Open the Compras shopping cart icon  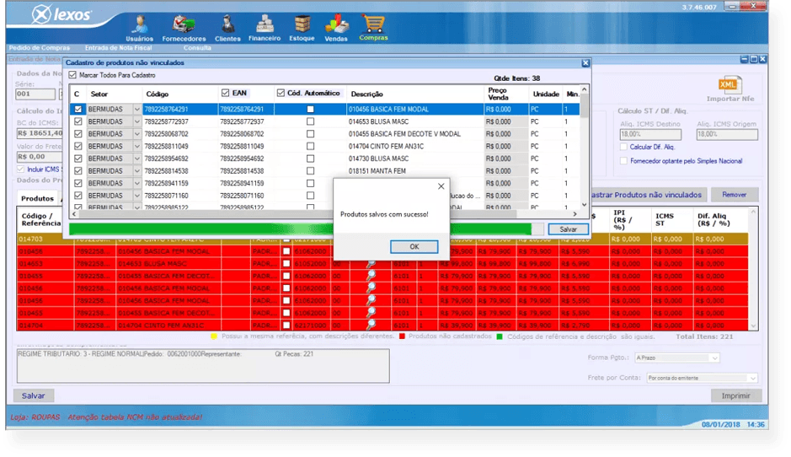(x=373, y=28)
